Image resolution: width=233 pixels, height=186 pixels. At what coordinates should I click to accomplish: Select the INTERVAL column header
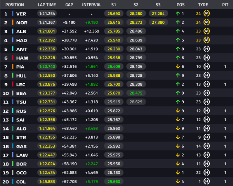click(92, 5)
